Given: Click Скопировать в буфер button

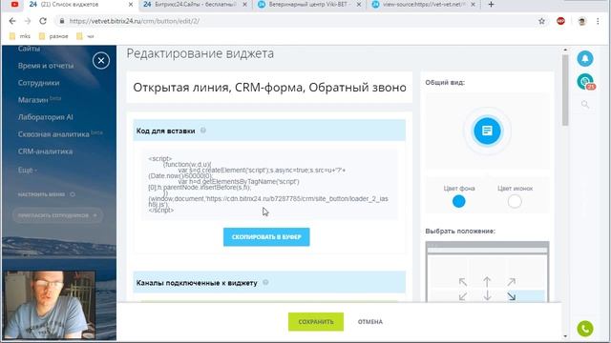Looking at the screenshot, I should pos(266,237).
